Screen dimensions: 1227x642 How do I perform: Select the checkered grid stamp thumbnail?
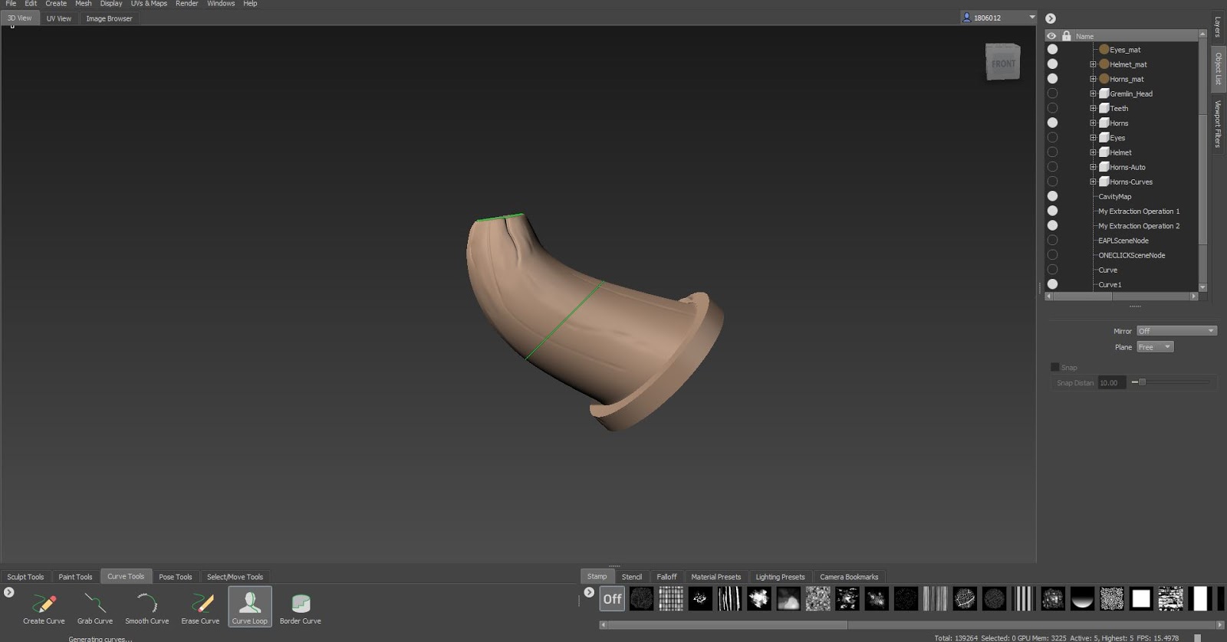coord(670,599)
